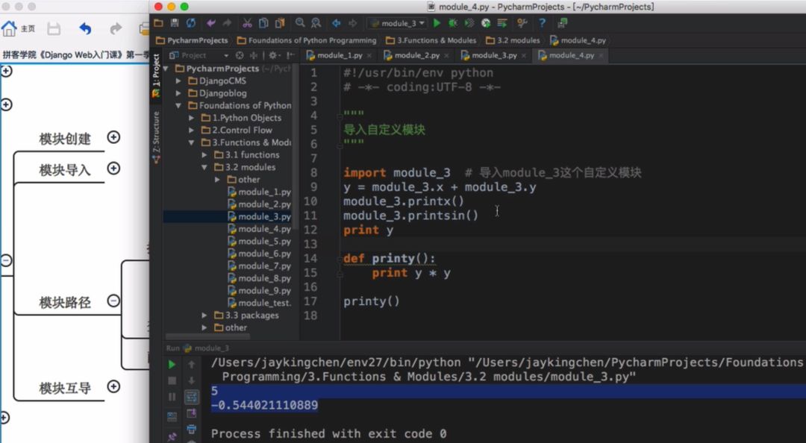Click the blue undo arrow in mind map app
The width and height of the screenshot is (806, 443).
(x=85, y=29)
